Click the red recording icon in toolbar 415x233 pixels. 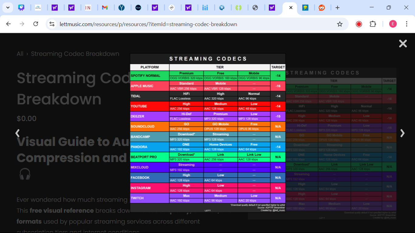(359, 24)
